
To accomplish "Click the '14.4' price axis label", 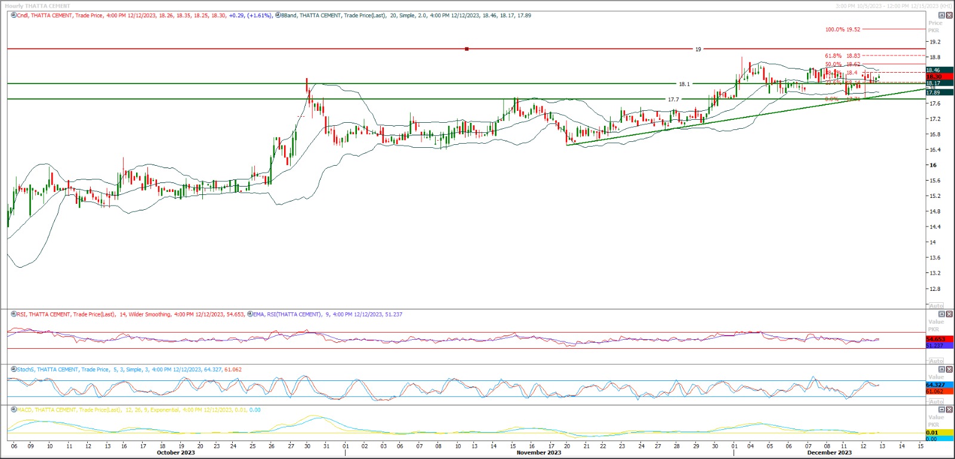I will pos(935,227).
